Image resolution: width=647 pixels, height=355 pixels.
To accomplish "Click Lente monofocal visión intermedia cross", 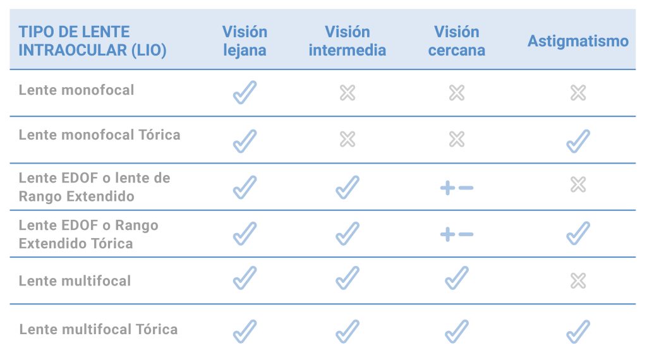I will tap(347, 93).
